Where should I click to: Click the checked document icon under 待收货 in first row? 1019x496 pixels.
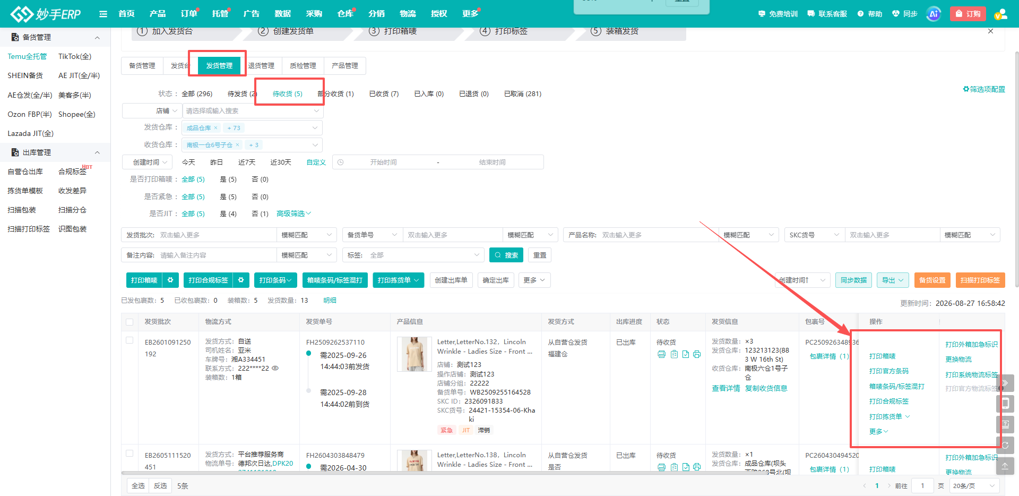point(686,354)
